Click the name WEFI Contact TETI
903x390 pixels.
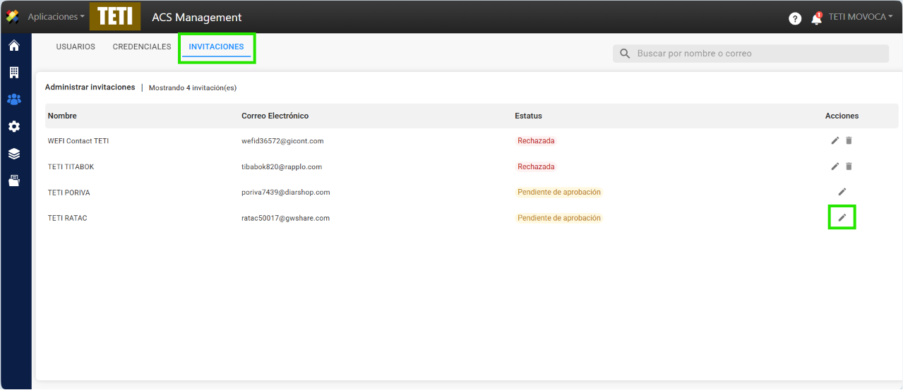point(78,141)
